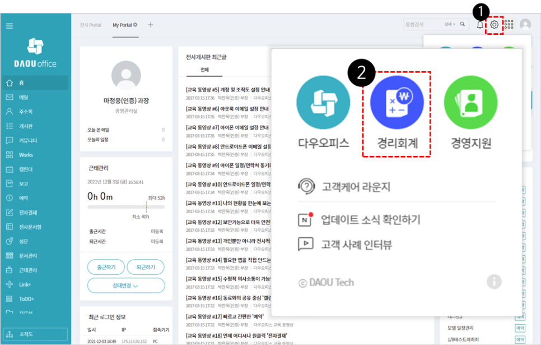Open post 교육 동영상 #11 나의 현황을 한눈에

tap(228, 203)
